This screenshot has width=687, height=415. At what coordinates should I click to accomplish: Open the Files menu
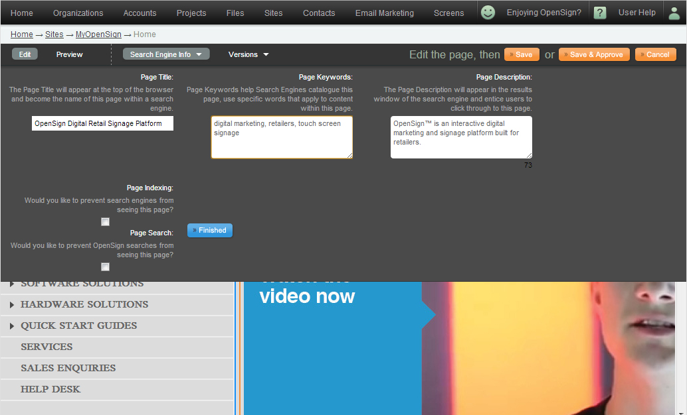[x=235, y=13]
